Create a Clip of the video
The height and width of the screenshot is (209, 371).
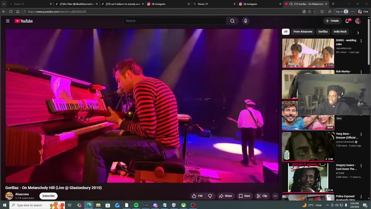pos(262,196)
